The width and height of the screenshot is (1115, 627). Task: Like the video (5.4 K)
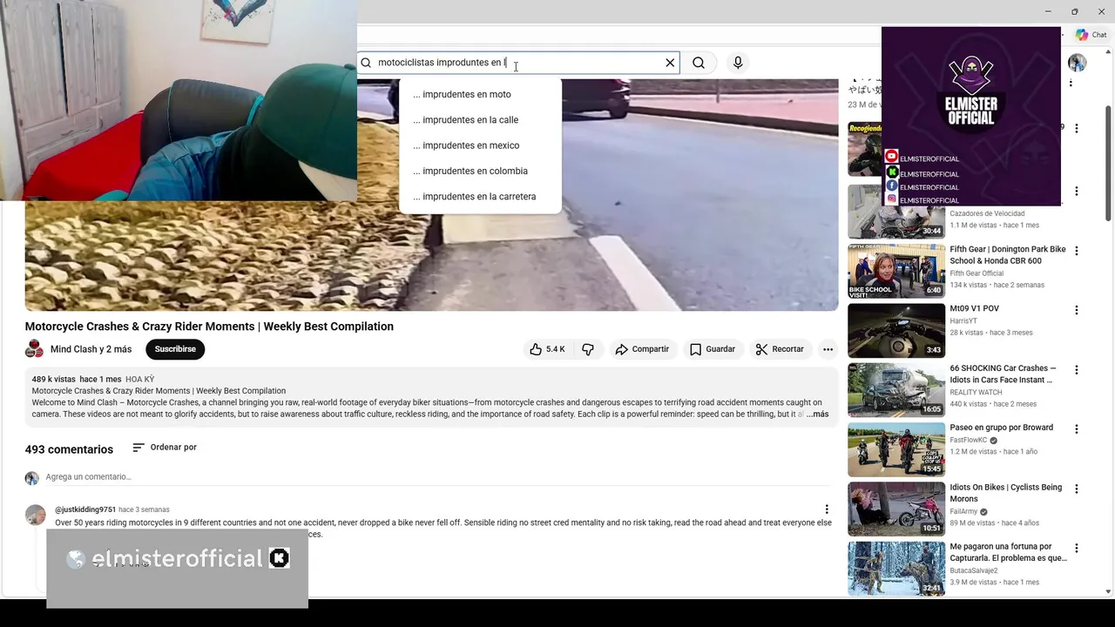(x=546, y=349)
